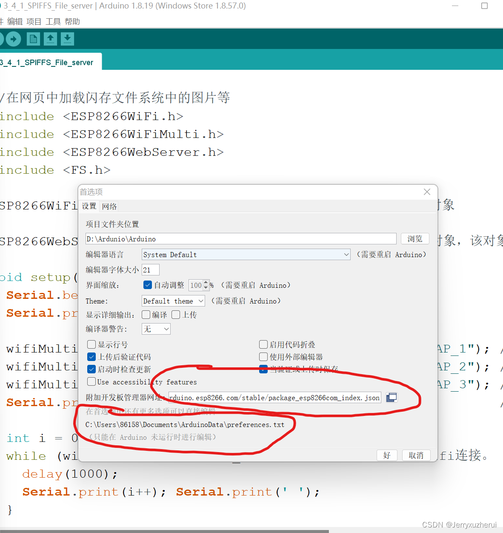The height and width of the screenshot is (533, 503).
Task: Open the 编译器警告 dropdown
Action: coord(156,329)
